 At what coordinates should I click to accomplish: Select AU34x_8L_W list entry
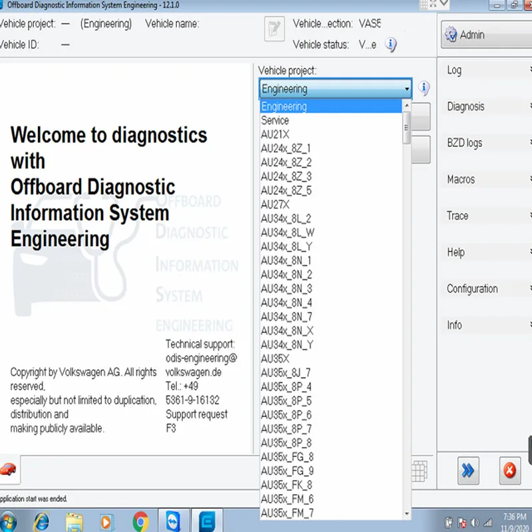[x=331, y=232]
